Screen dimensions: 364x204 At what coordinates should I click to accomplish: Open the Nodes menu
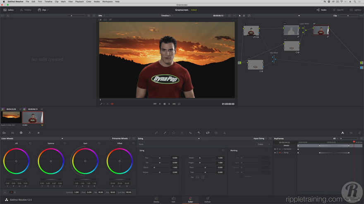pyautogui.click(x=97, y=2)
